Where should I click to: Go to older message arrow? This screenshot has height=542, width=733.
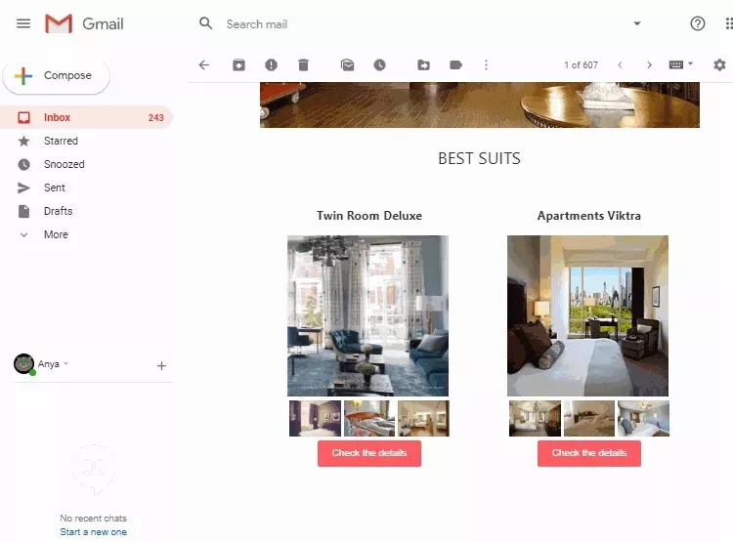coord(649,65)
